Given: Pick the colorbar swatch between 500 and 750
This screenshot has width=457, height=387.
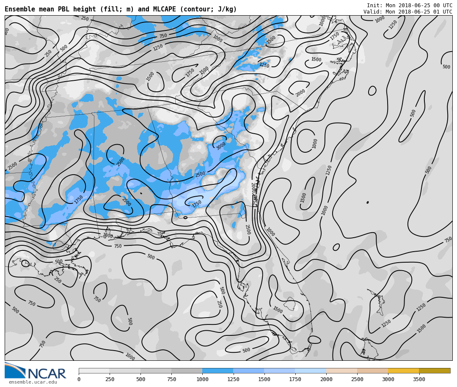Looking at the screenshot, I should (156, 371).
